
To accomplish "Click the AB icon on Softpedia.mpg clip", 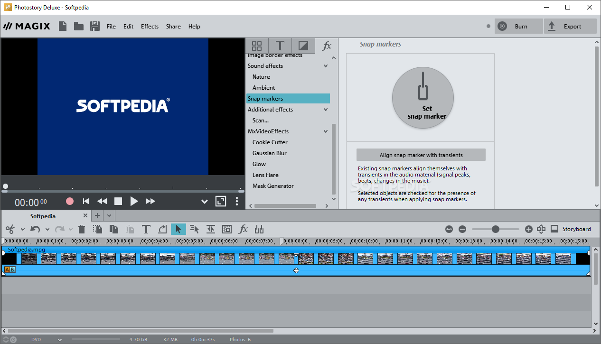I will 9,270.
